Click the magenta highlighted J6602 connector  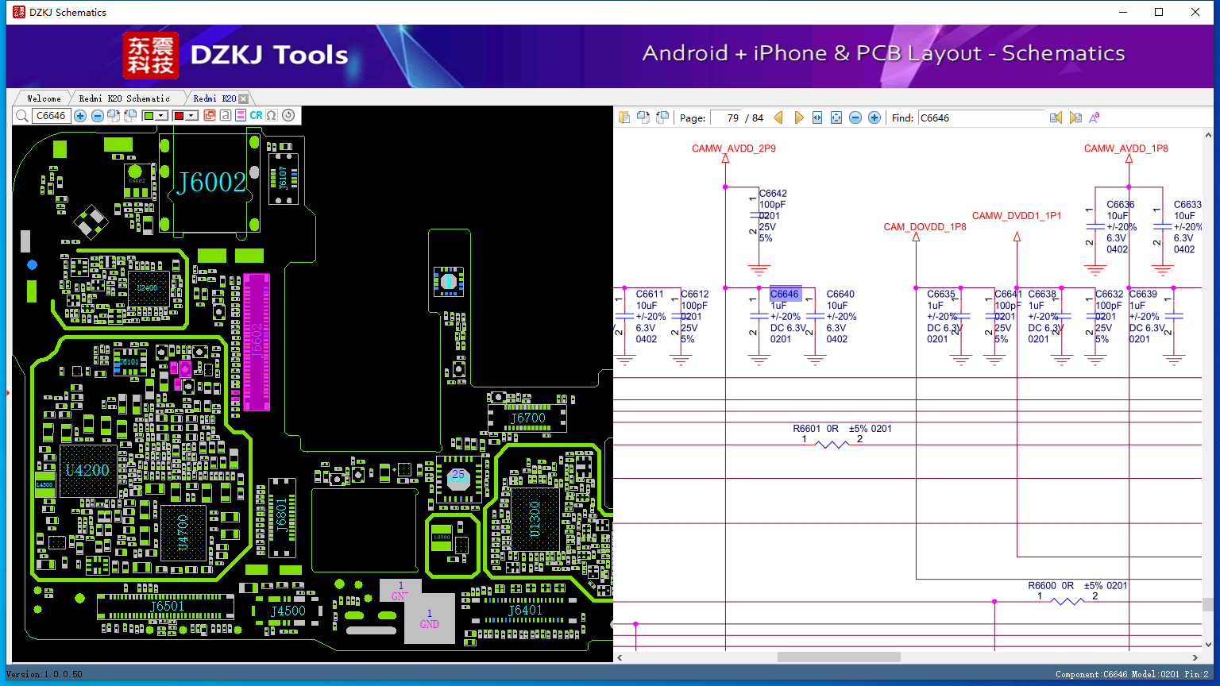(x=257, y=341)
